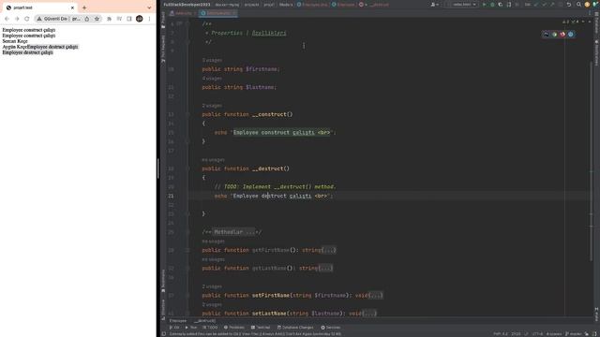Collapse the __destruct function fold marker
The image size is (600, 337).
point(187,168)
